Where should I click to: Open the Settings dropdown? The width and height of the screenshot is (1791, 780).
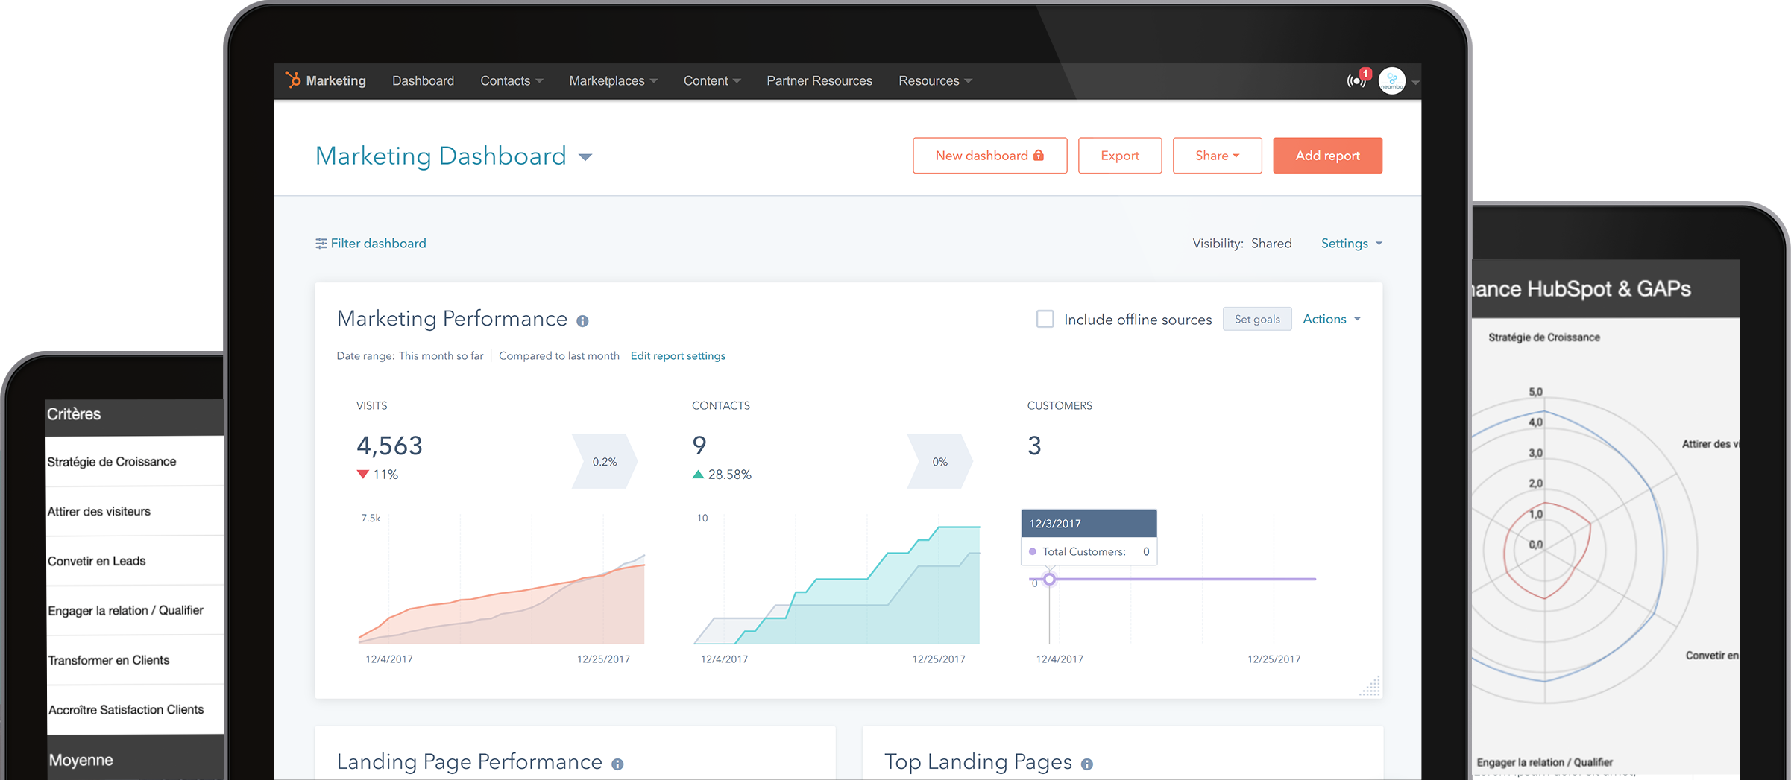pyautogui.click(x=1351, y=244)
